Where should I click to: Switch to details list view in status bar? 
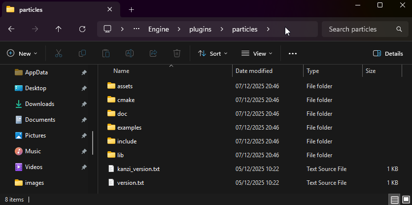[394, 200]
